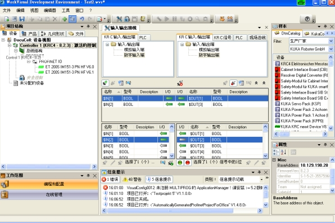
Task: Click the left window filter icon above table
Action: pyautogui.click(x=121, y=83)
